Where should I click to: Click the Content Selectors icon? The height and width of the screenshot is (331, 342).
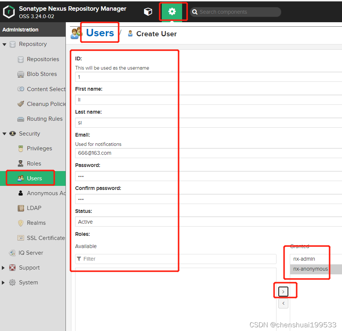click(21, 89)
